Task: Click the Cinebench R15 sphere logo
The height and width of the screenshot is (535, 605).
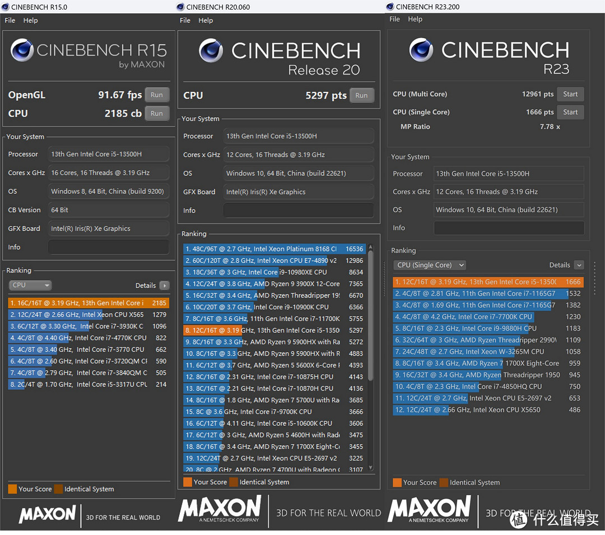Action: pyautogui.click(x=22, y=50)
